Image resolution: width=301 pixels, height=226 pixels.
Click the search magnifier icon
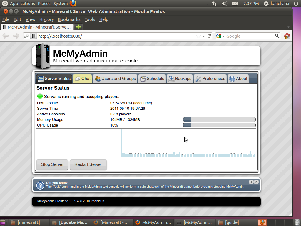click(x=277, y=36)
